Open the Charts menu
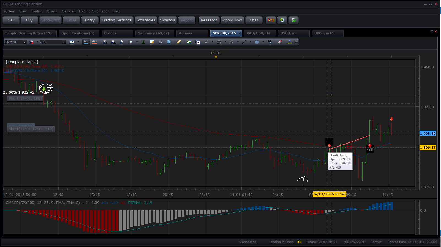441x247 pixels. (52, 11)
